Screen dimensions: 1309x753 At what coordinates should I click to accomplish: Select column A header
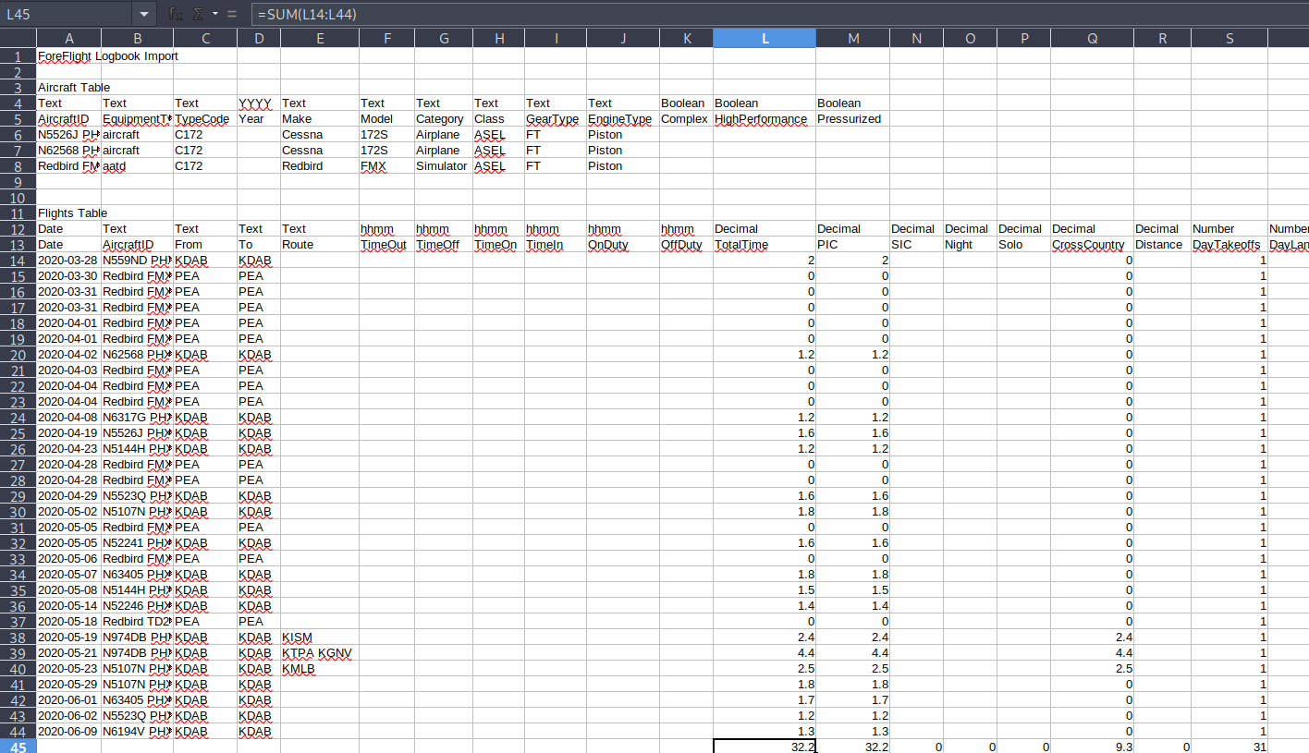point(68,38)
